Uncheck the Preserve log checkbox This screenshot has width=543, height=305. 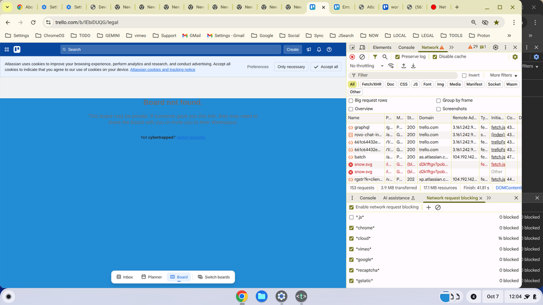(x=397, y=56)
